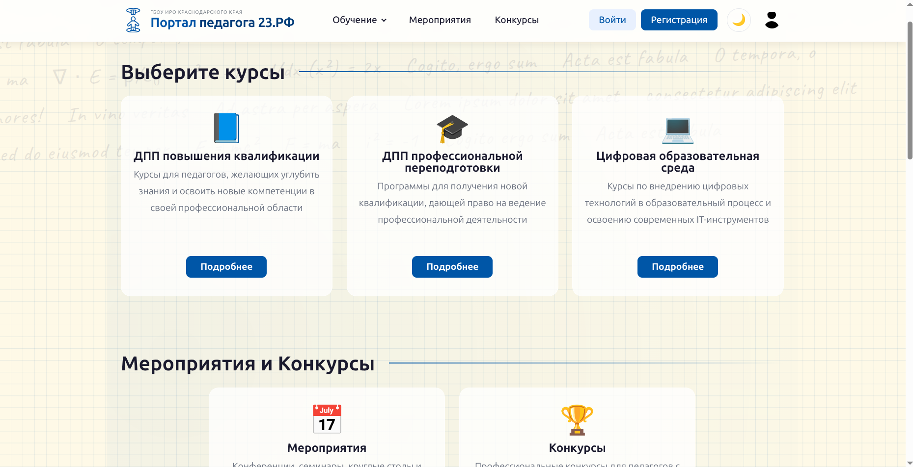The image size is (913, 467).
Task: Click the laptop icon for digital environment
Action: coord(678,130)
